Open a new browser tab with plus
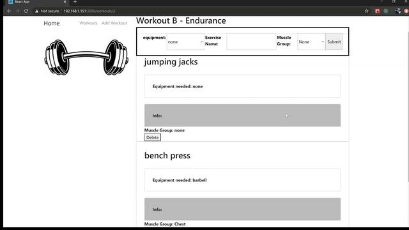Image resolution: width=409 pixels, height=230 pixels. click(x=75, y=2)
